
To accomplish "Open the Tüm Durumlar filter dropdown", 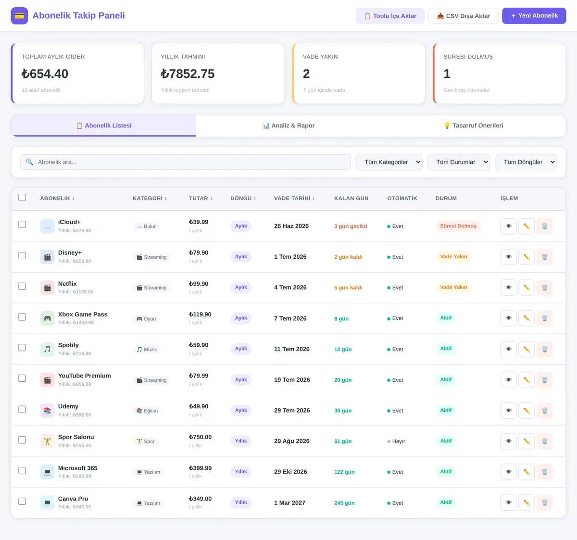I will click(459, 162).
